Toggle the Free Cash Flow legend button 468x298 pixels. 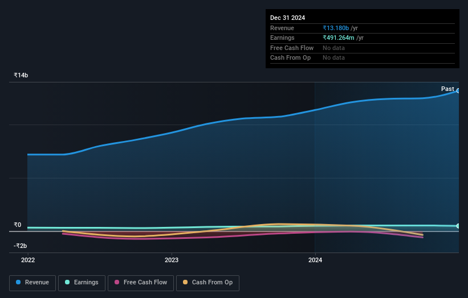141,283
